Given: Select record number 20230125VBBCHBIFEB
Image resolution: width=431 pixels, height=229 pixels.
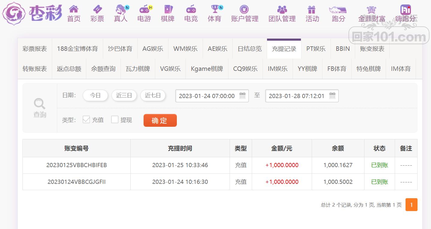Looking at the screenshot, I should tap(76, 165).
